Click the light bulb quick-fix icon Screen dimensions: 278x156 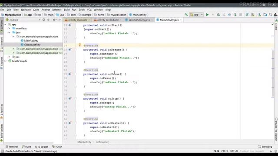(80, 45)
